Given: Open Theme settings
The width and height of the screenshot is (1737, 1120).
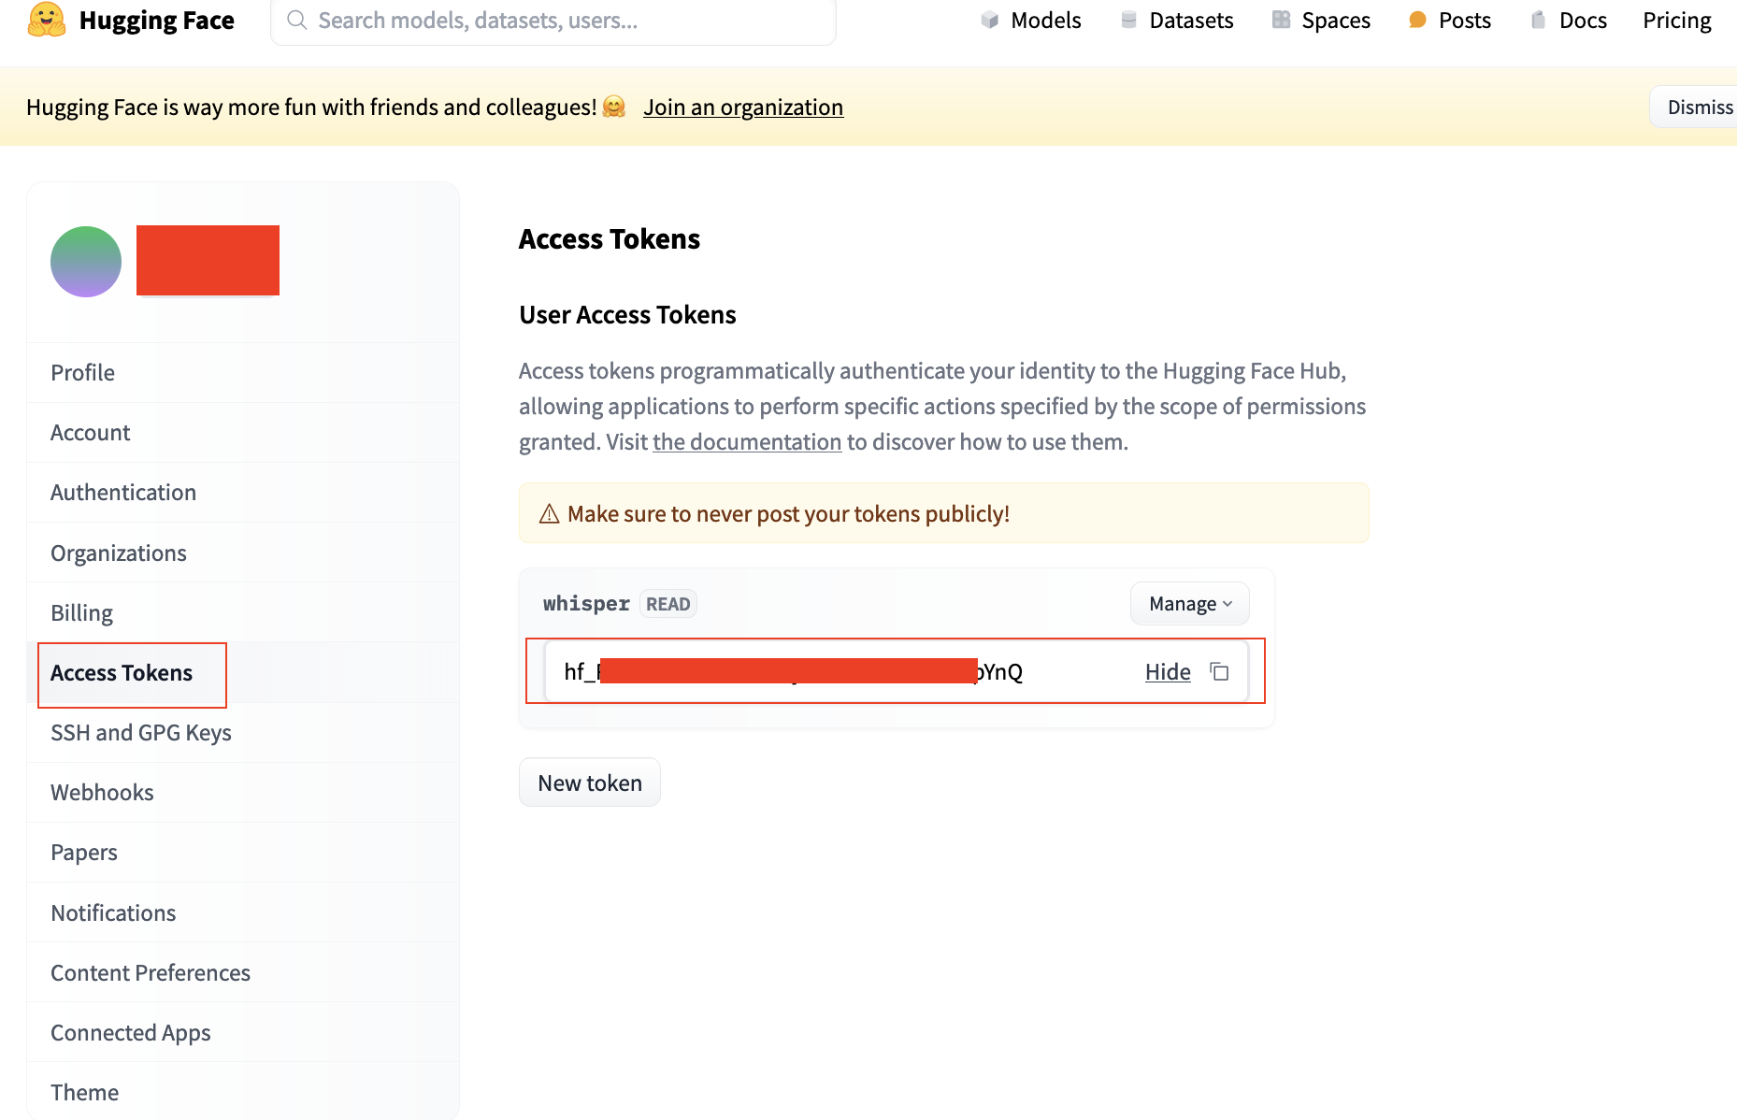Looking at the screenshot, I should 243,1091.
